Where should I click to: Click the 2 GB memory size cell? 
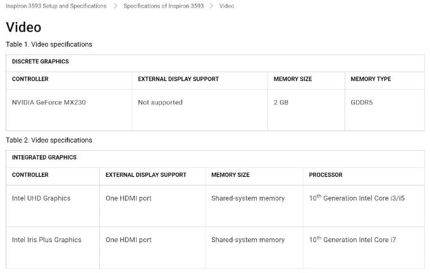[x=281, y=103]
